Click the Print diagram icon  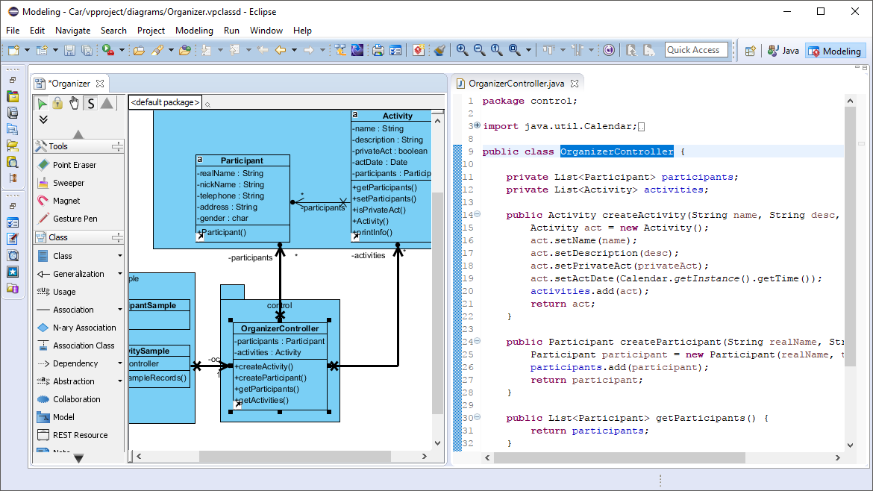[x=378, y=51]
